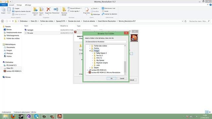Viewport: 212px width, 119px height.
Task: Click the folder tree scrollbar down arrow
Action: click(x=125, y=74)
